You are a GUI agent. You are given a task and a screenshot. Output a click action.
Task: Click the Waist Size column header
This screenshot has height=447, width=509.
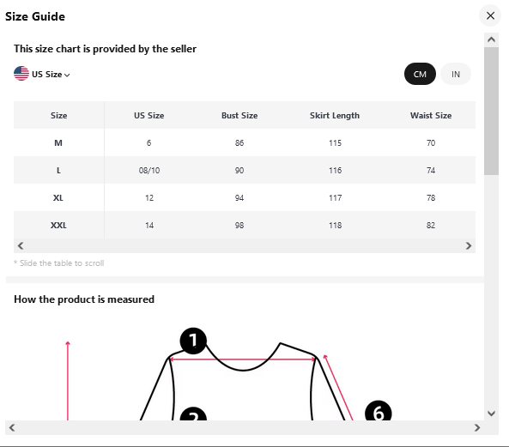(431, 116)
